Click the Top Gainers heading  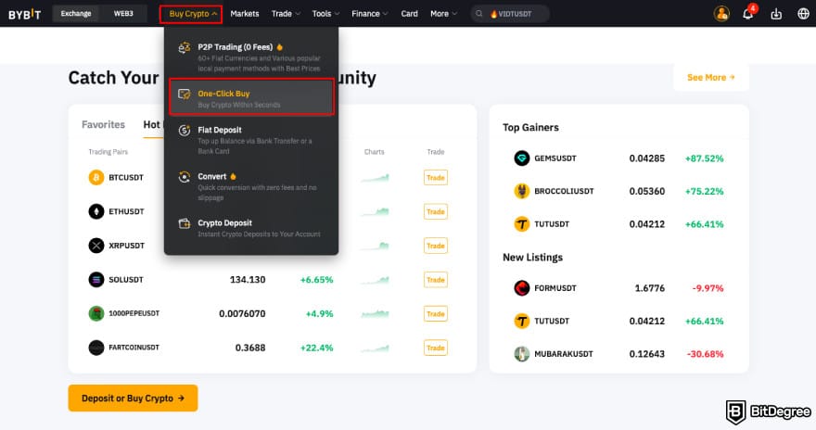coord(530,127)
